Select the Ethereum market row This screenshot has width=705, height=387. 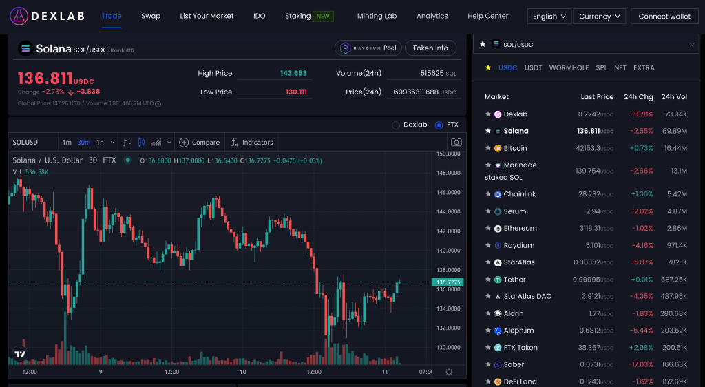(x=520, y=229)
